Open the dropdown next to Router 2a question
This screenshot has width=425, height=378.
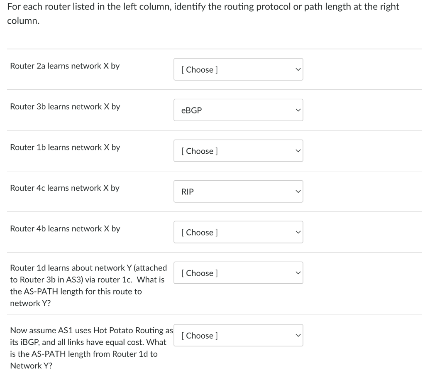[238, 69]
